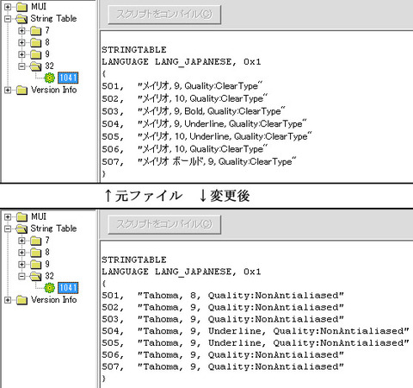Click line 504 Tahoma Underline entry in bottom editor

pyautogui.click(x=256, y=331)
